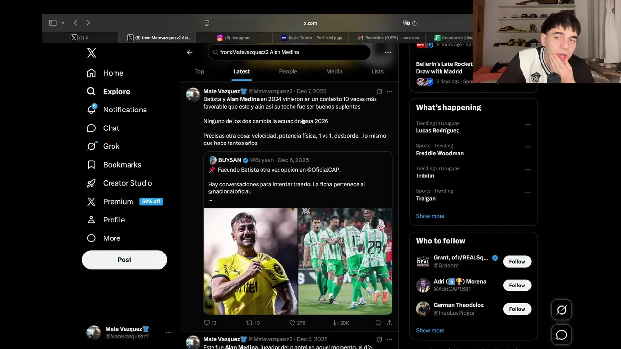Image resolution: width=621 pixels, height=349 pixels.
Task: Click the Mate Vazquez account avatar at bottom
Action: click(94, 333)
